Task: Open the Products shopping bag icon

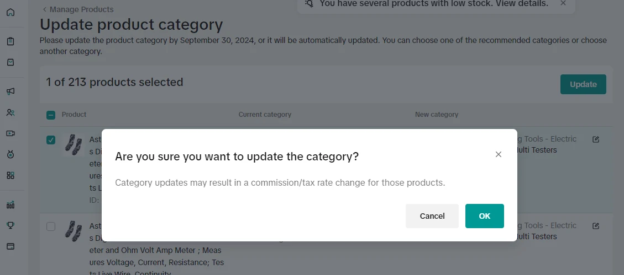Action: tap(11, 62)
